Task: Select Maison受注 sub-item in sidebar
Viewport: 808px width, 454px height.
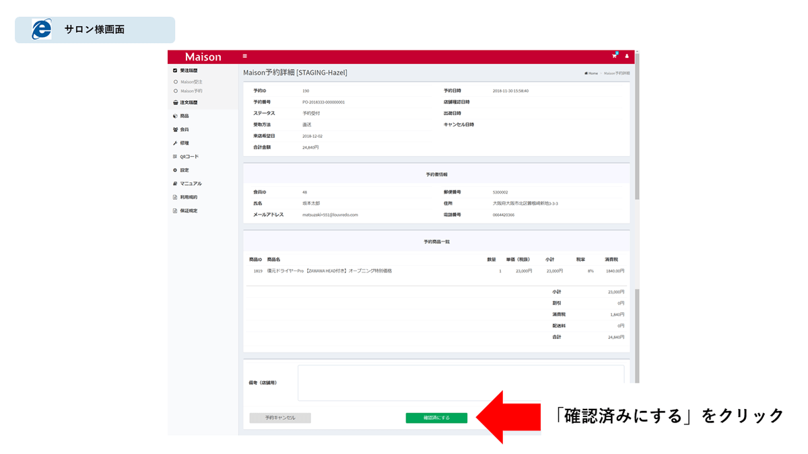Action: tap(191, 82)
